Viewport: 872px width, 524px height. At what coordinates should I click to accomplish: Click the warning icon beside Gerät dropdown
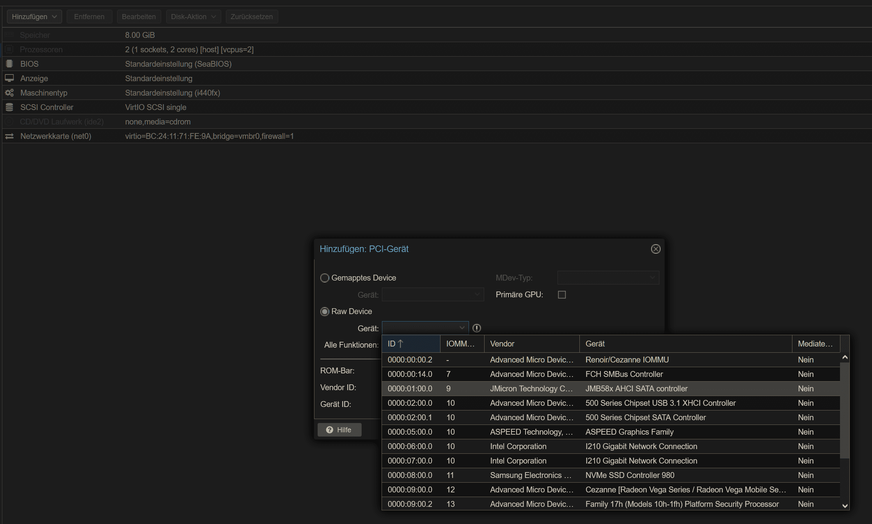pyautogui.click(x=476, y=328)
